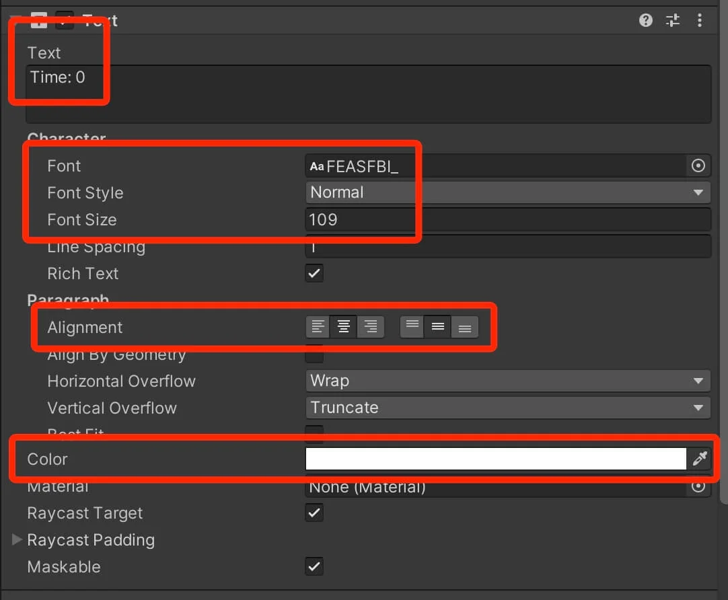728x600 pixels.
Task: Open the component presets icon
Action: [x=672, y=20]
